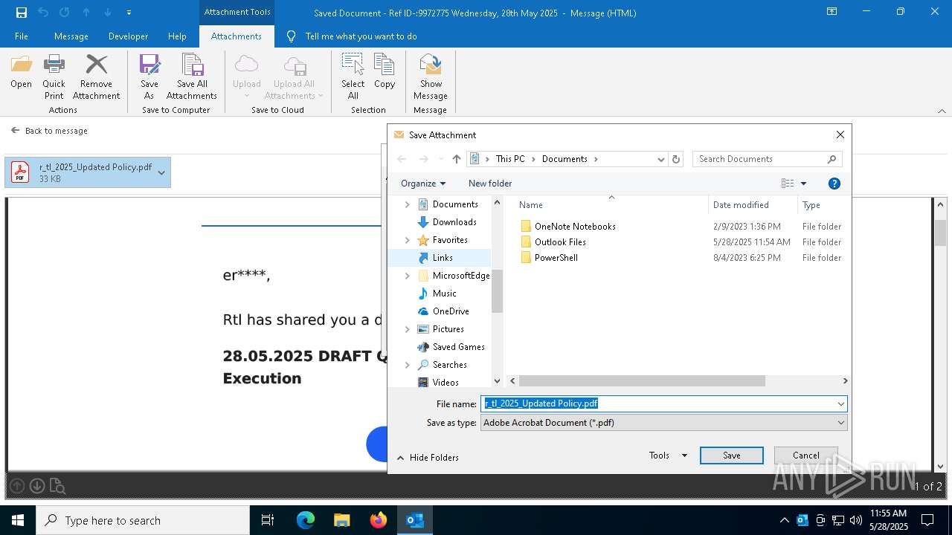This screenshot has height=535, width=952.
Task: Select OneDrive in the navigation pane
Action: click(x=451, y=311)
